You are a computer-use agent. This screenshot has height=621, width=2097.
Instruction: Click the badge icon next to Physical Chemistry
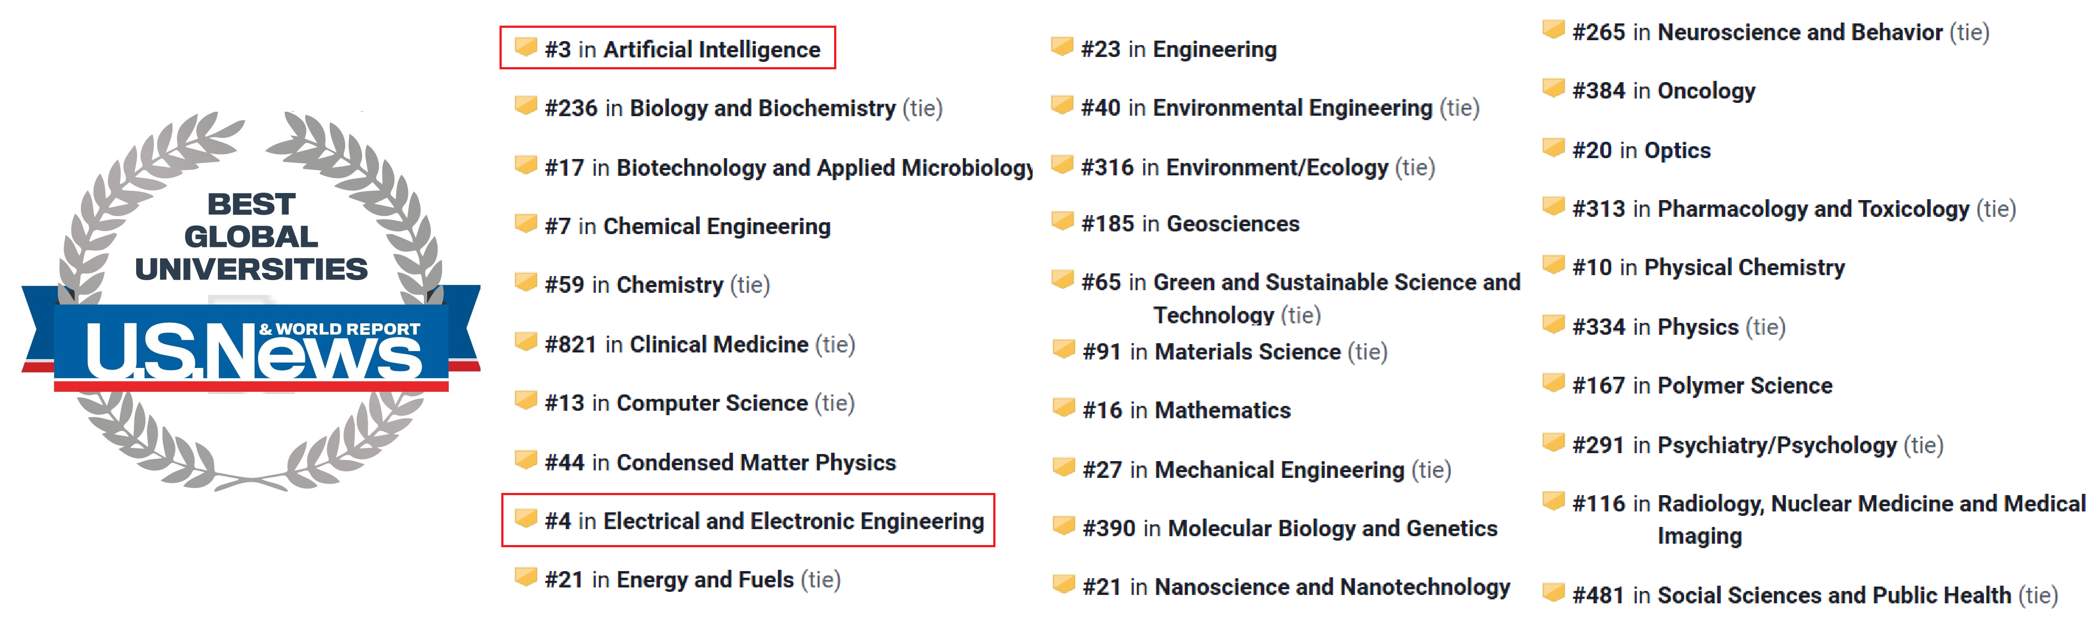(x=1553, y=265)
